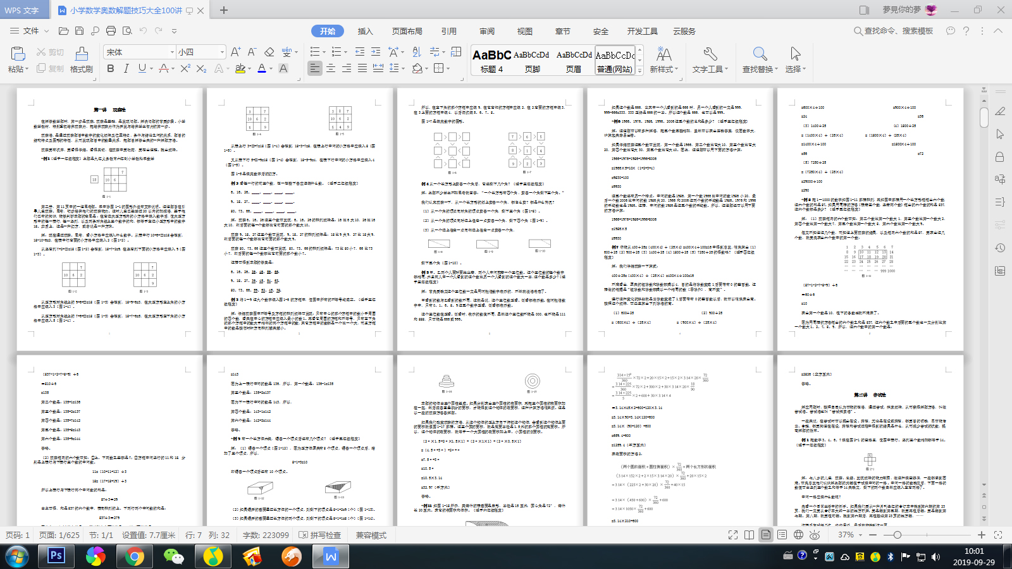Switch to the 插入 ribbon tab
1012x569 pixels.
pos(365,30)
